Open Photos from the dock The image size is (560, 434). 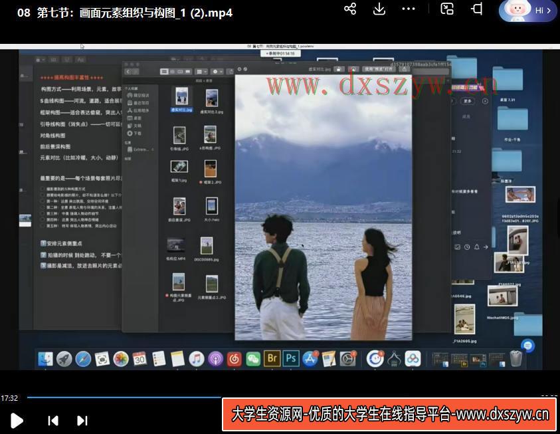pyautogui.click(x=121, y=359)
